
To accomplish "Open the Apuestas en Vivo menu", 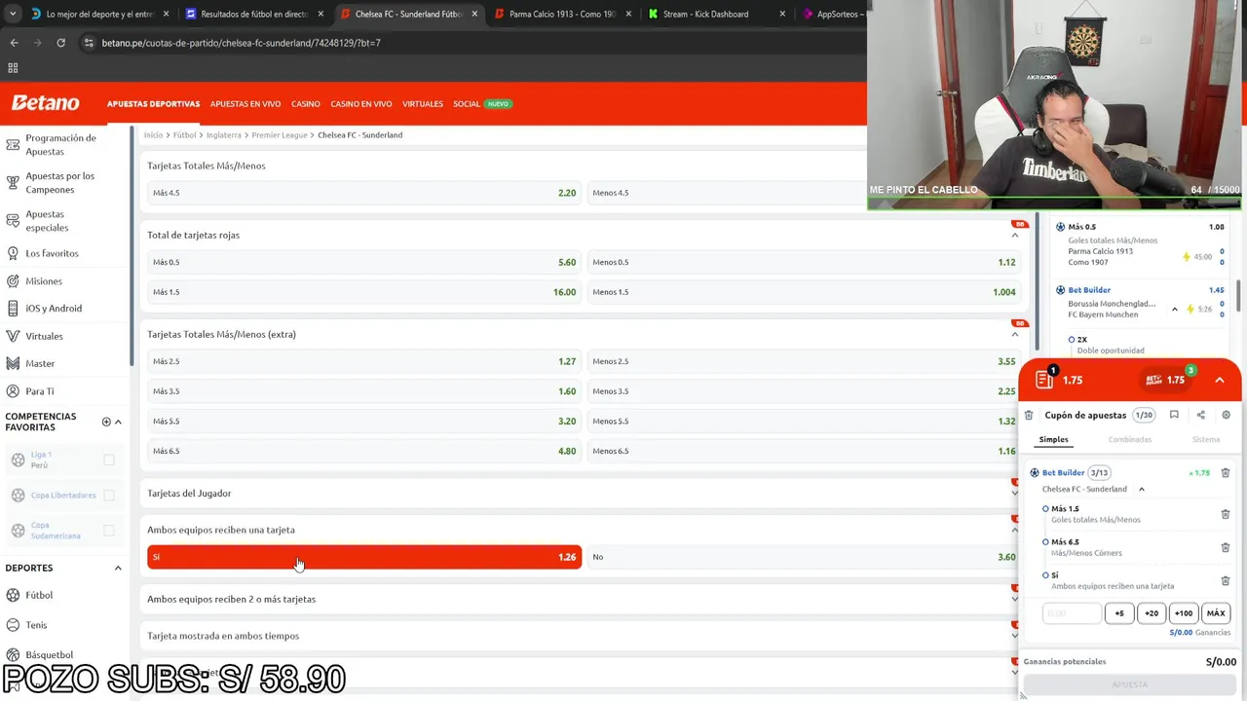I will click(246, 103).
